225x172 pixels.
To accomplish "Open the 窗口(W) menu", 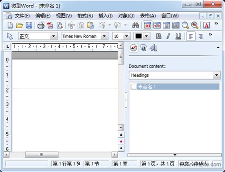I will click(170, 16).
